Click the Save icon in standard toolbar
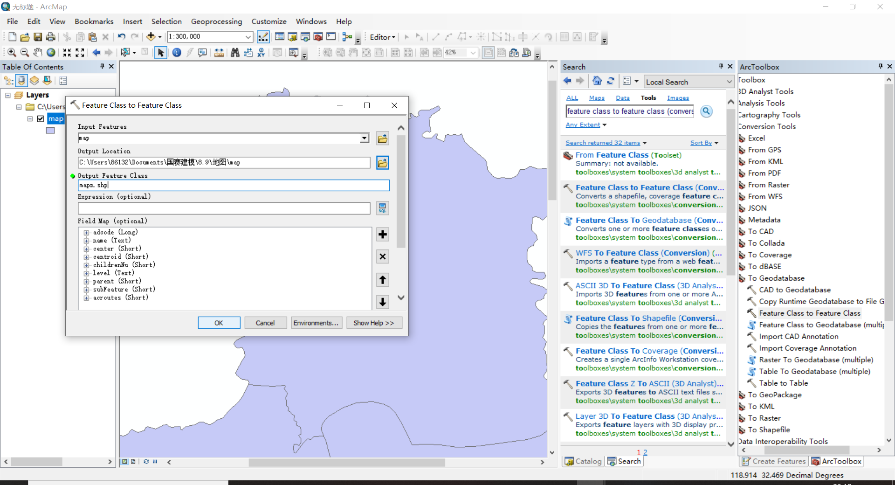895x485 pixels. point(38,37)
